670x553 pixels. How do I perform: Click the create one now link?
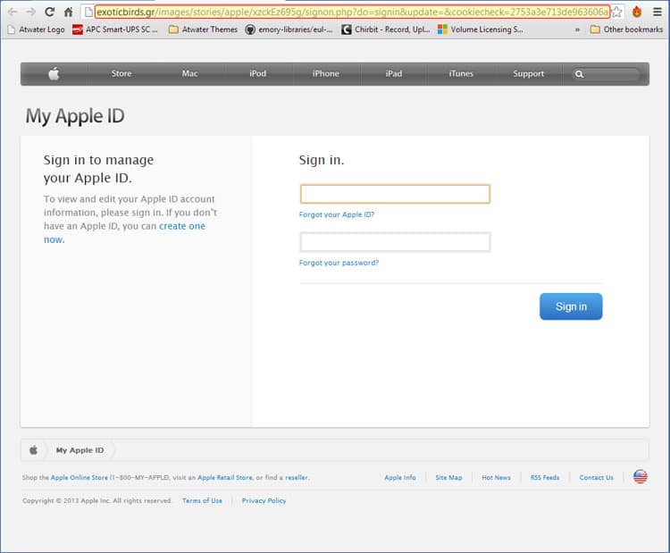[x=124, y=232]
